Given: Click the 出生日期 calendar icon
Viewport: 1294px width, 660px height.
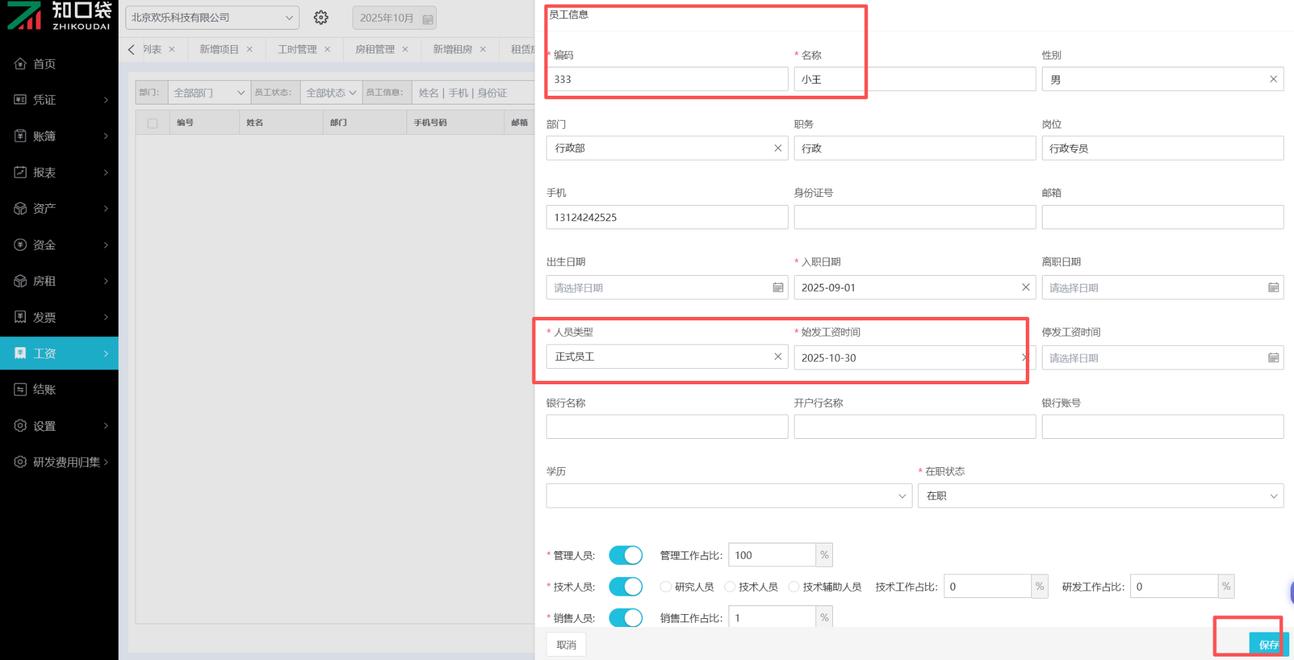Looking at the screenshot, I should click(x=778, y=288).
